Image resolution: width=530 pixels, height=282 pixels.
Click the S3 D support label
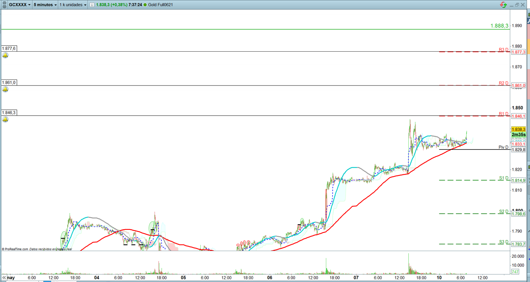(x=504, y=242)
